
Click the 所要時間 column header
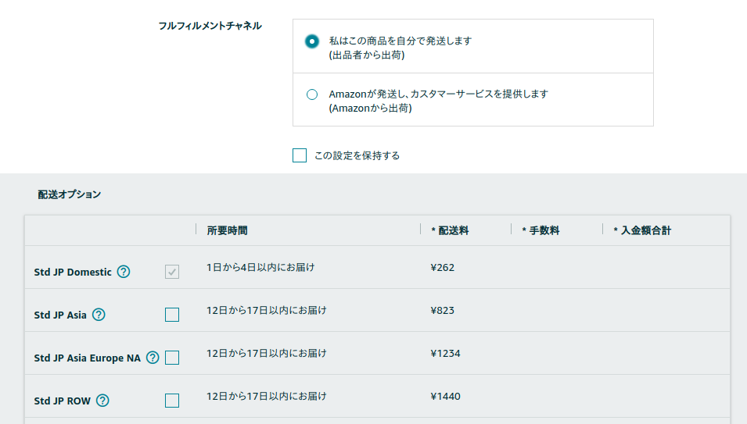pos(228,230)
